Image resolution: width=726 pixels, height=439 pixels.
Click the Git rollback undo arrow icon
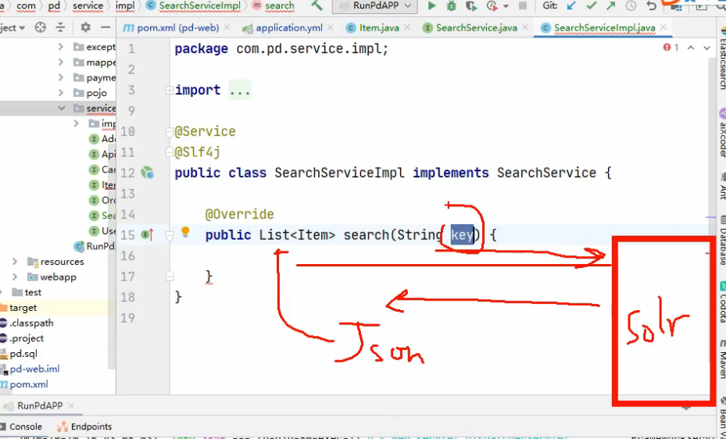tap(651, 6)
